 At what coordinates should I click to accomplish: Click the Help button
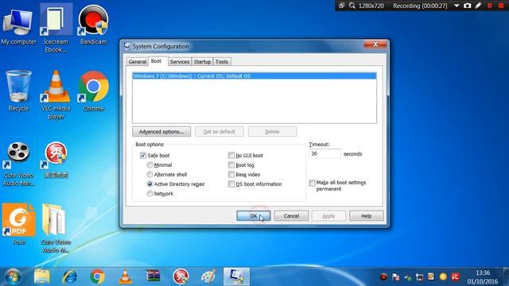(x=366, y=216)
